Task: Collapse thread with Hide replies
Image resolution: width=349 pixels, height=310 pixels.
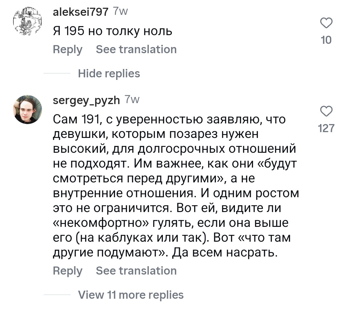Action: 109,74
